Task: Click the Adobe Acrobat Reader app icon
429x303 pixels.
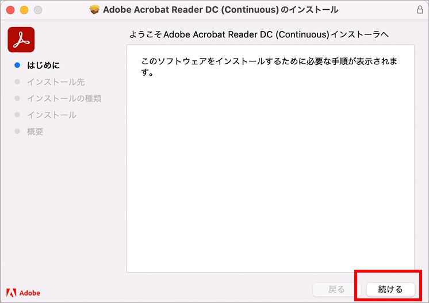Action: click(x=21, y=40)
